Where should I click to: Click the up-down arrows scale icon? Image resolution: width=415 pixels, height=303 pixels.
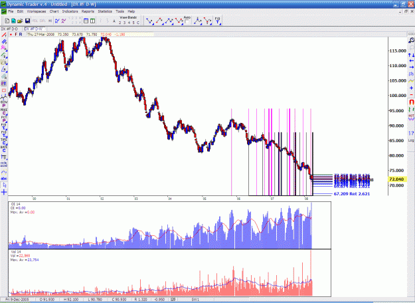411,55
